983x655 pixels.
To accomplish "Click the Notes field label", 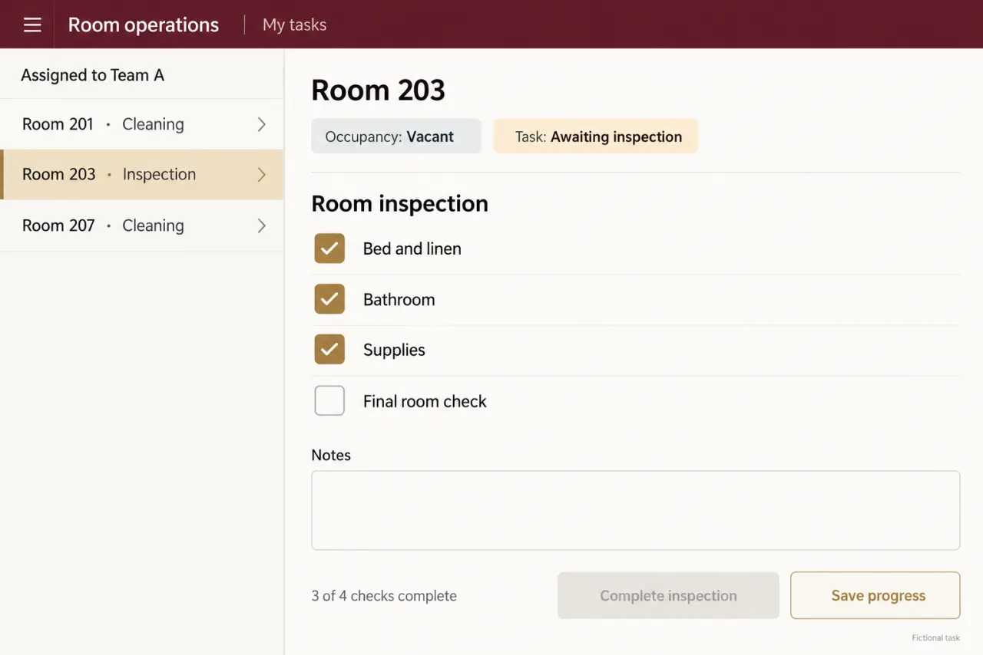I will 331,455.
